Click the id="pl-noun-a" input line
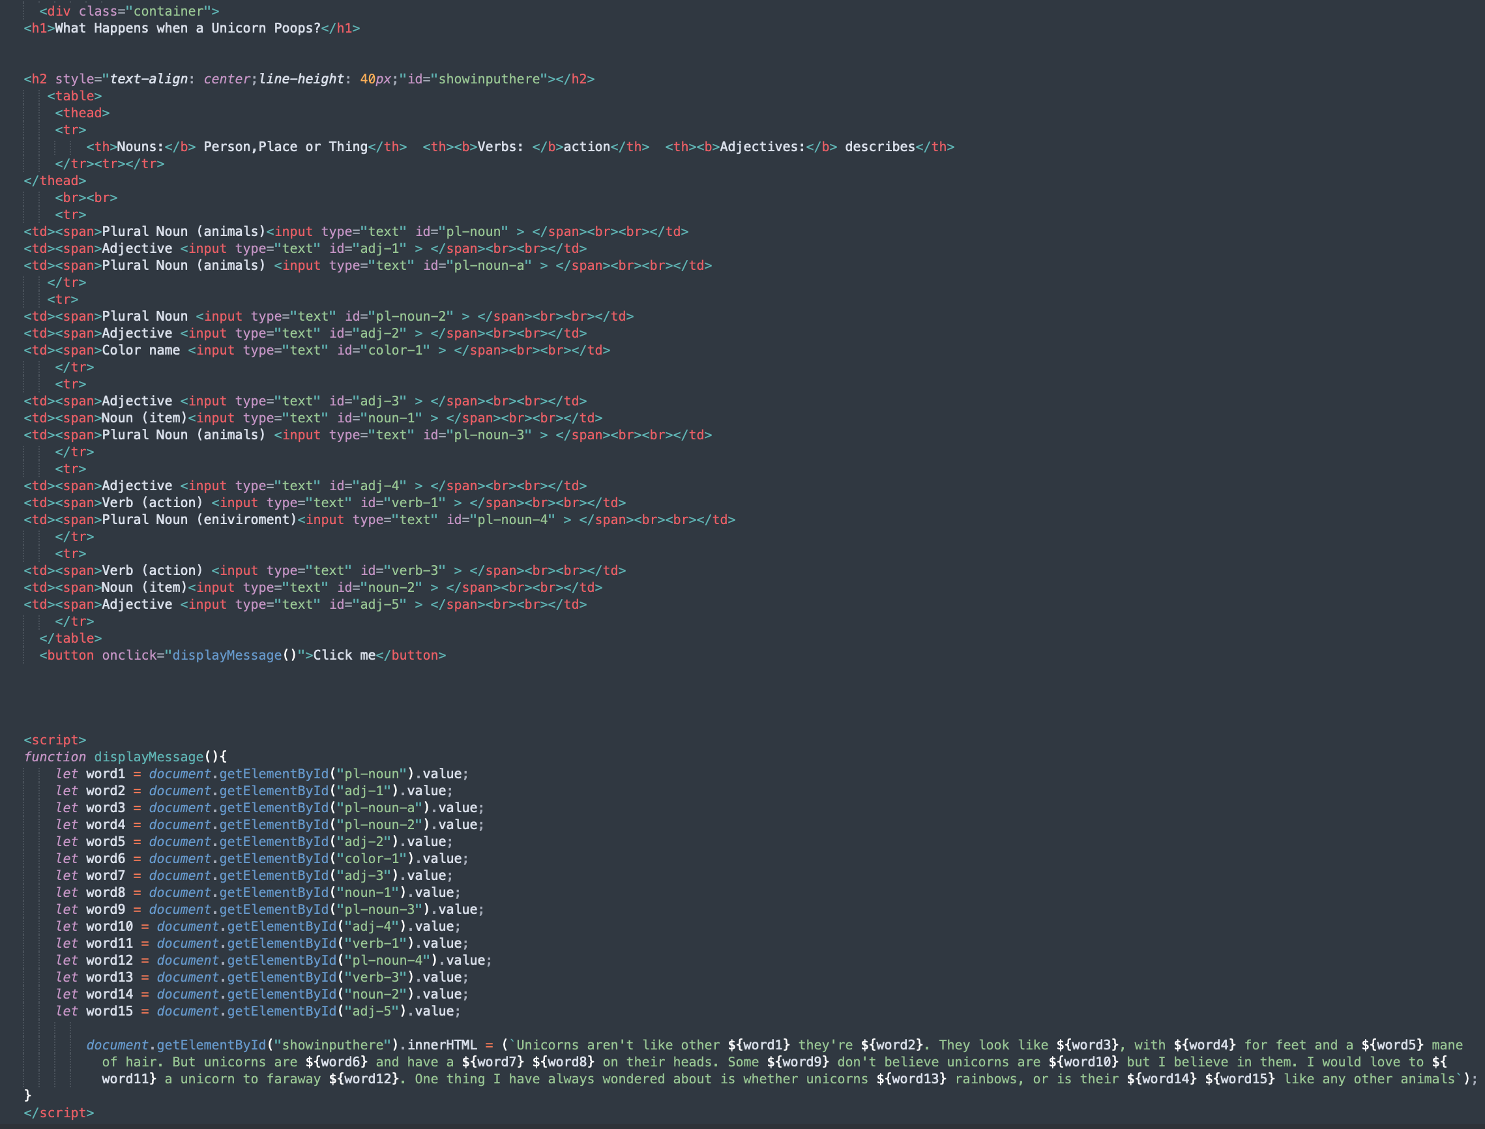This screenshot has height=1129, width=1485. click(x=368, y=265)
